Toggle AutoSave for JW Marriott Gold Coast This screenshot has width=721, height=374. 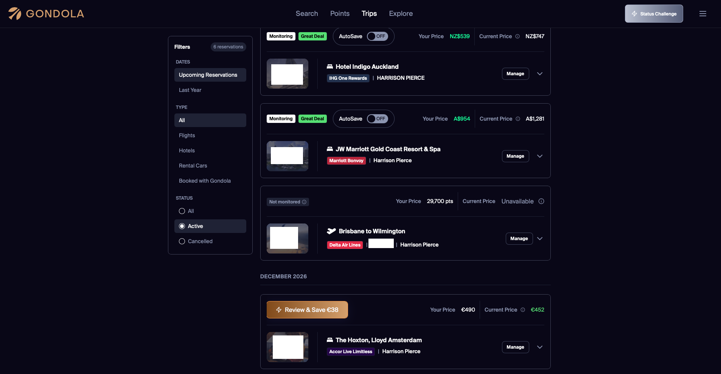click(378, 119)
